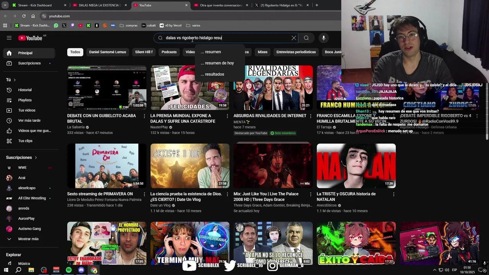Click the browser home icon
The height and width of the screenshot is (275, 489).
coord(33,16)
